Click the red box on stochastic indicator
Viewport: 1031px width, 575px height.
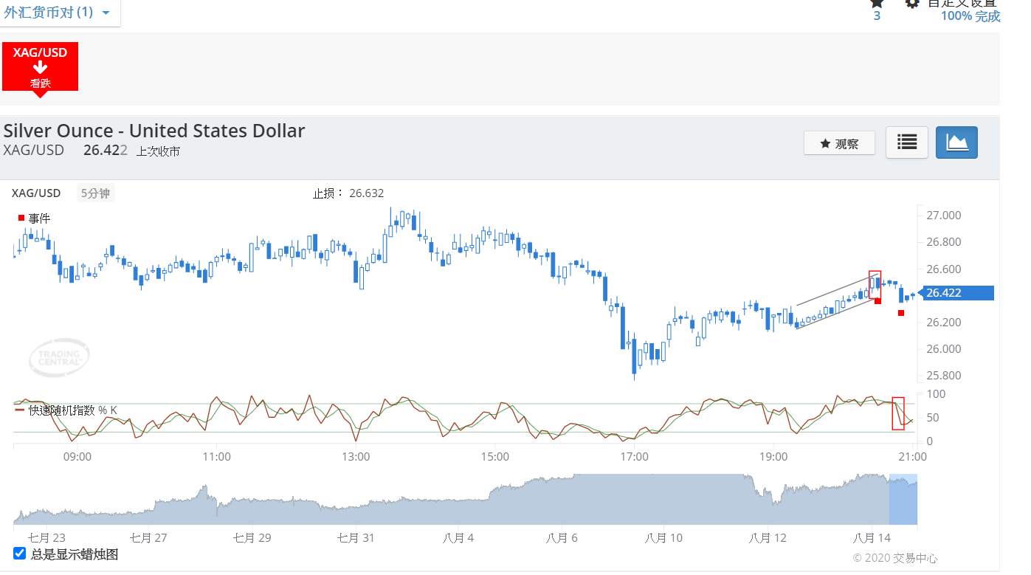pos(897,413)
